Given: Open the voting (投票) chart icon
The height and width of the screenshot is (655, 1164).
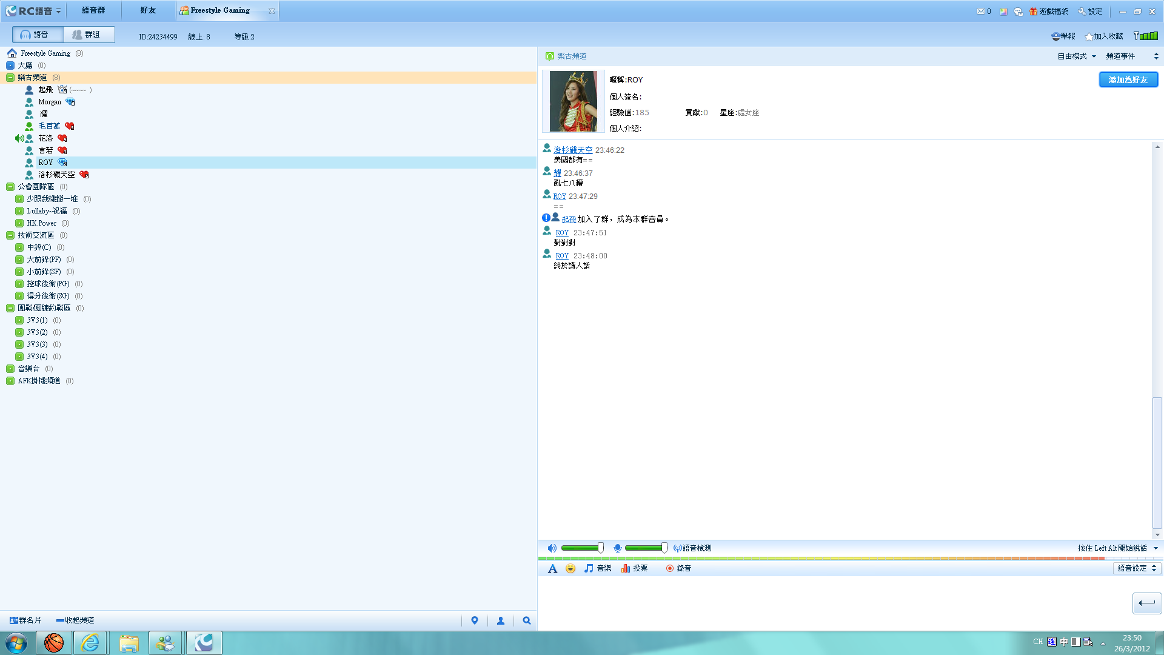Looking at the screenshot, I should tap(626, 568).
